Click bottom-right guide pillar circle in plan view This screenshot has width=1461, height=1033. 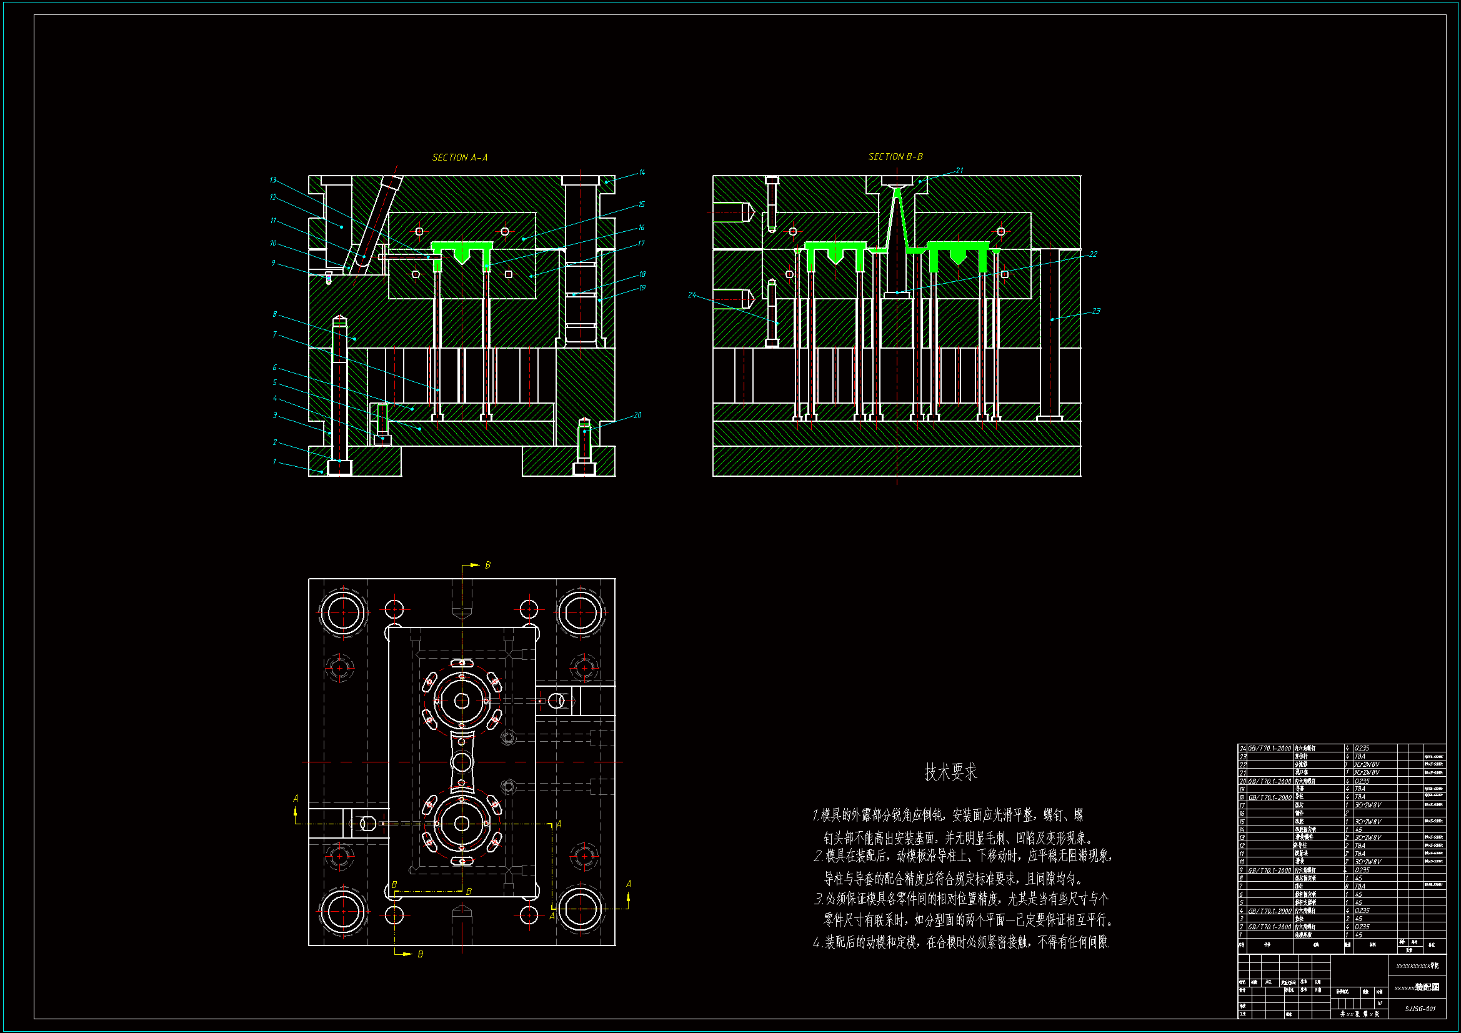tap(580, 909)
